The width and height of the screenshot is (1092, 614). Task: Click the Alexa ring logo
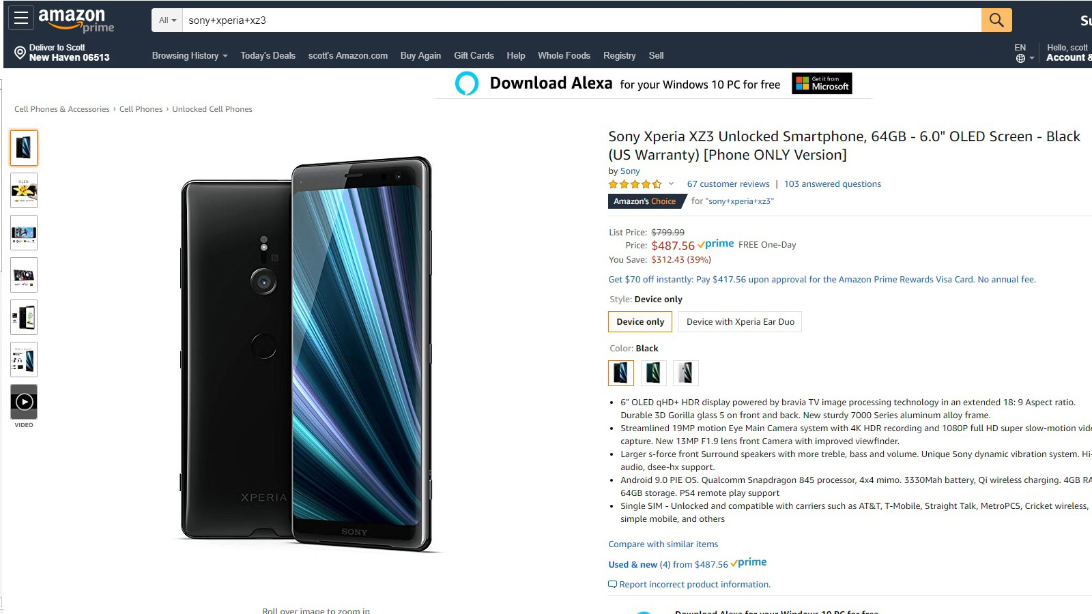[467, 83]
